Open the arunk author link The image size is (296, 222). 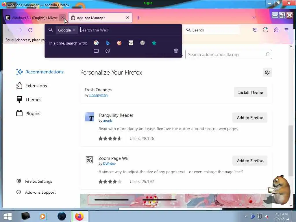[x=108, y=121]
